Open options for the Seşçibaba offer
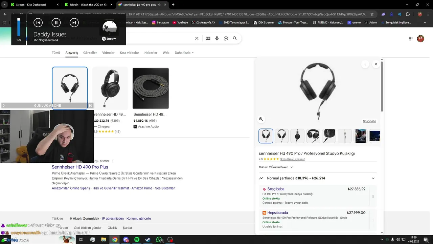The image size is (433, 244). coord(373,196)
